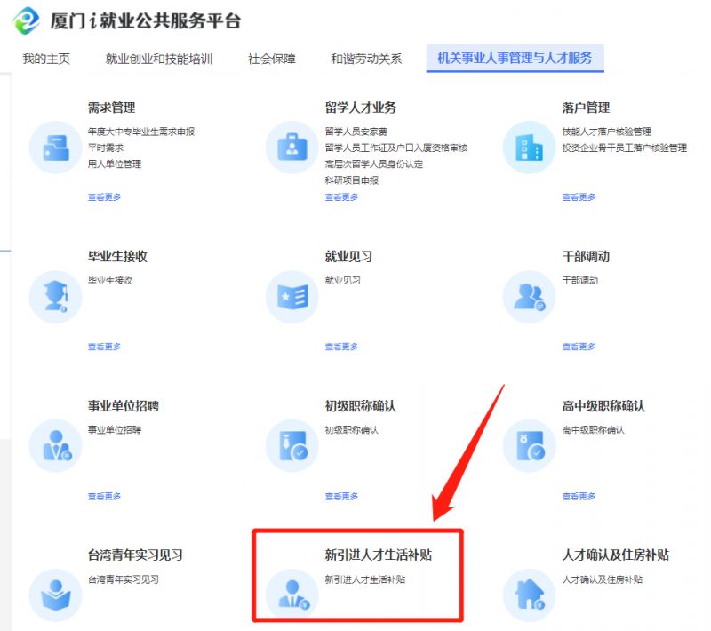Open 年度大中专毕业生需求申报 link
The height and width of the screenshot is (631, 711).
[141, 132]
